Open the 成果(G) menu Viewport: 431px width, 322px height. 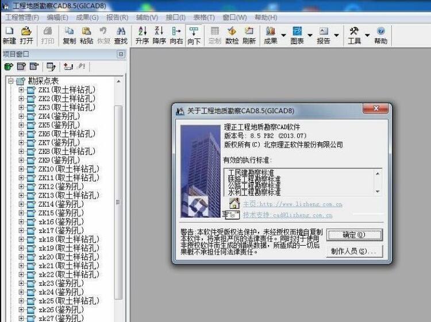coord(87,18)
